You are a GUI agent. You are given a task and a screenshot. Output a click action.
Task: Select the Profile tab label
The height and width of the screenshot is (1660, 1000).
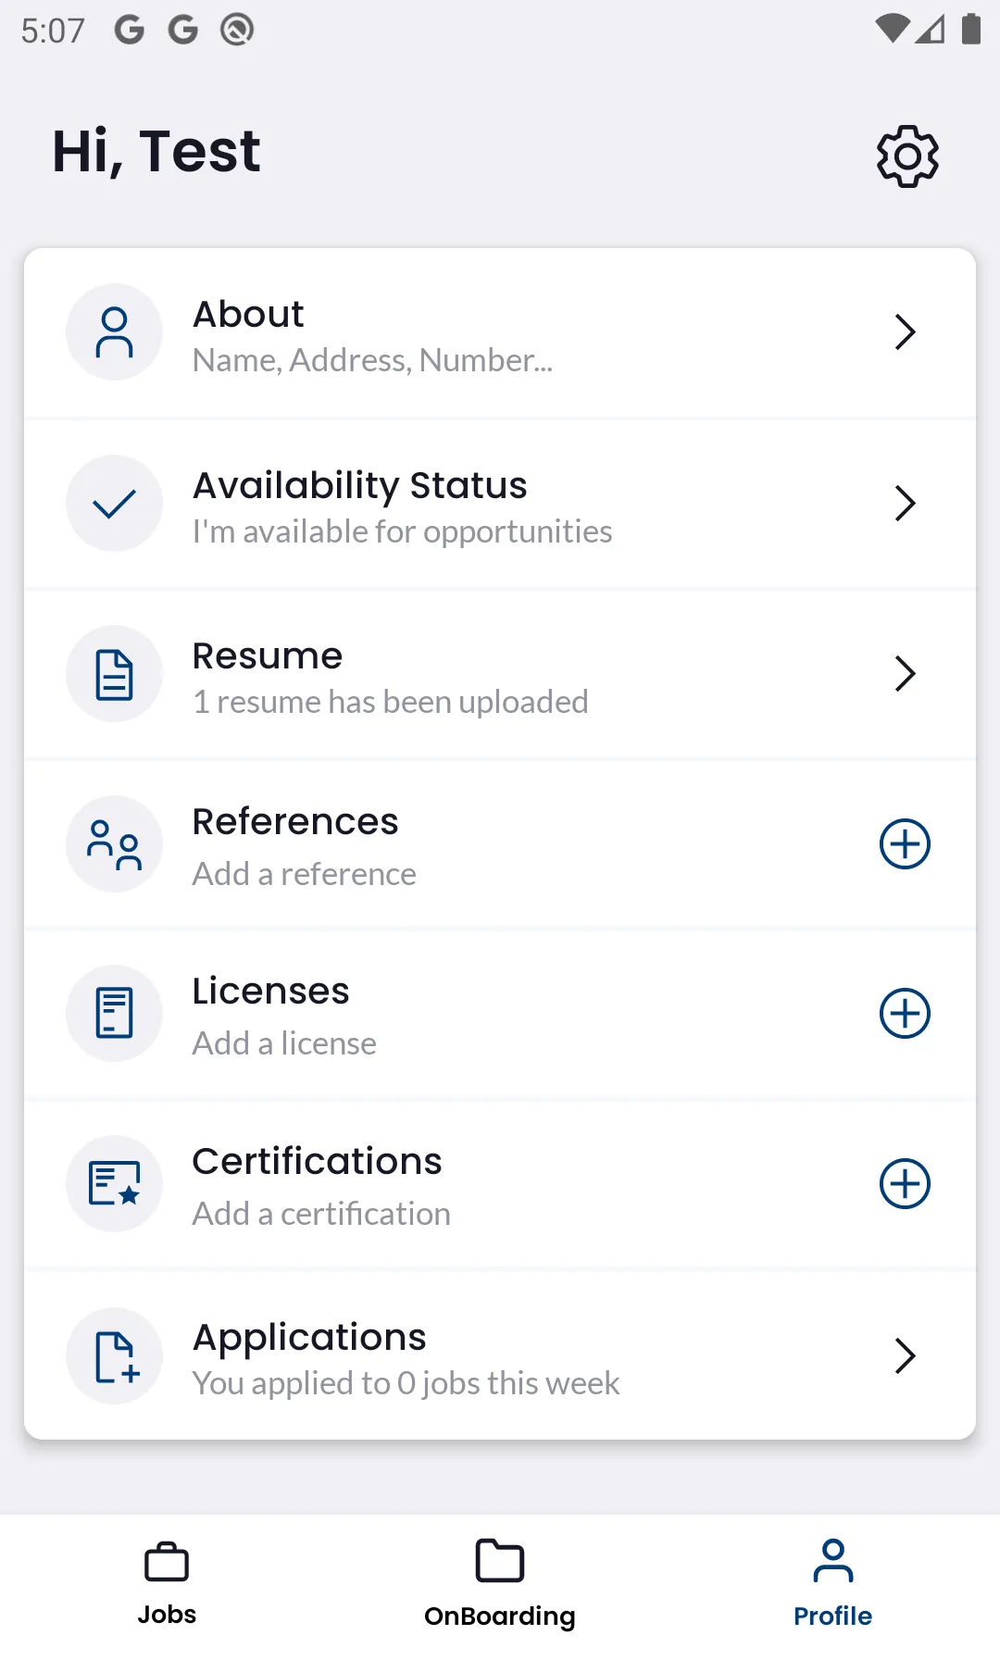pyautogui.click(x=833, y=1616)
